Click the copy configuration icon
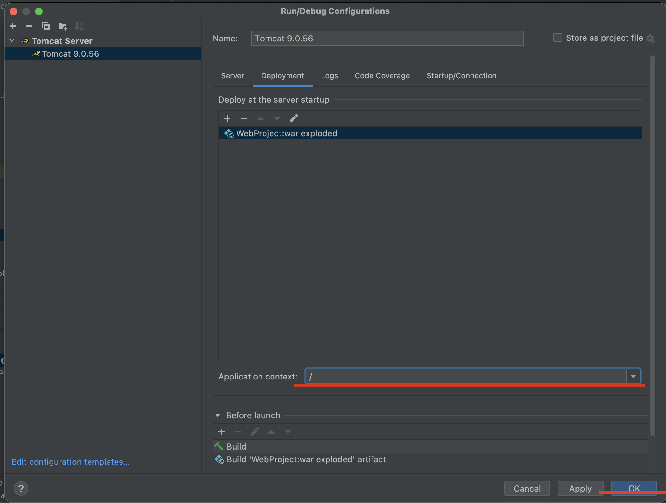Image resolution: width=666 pixels, height=503 pixels. coord(46,26)
